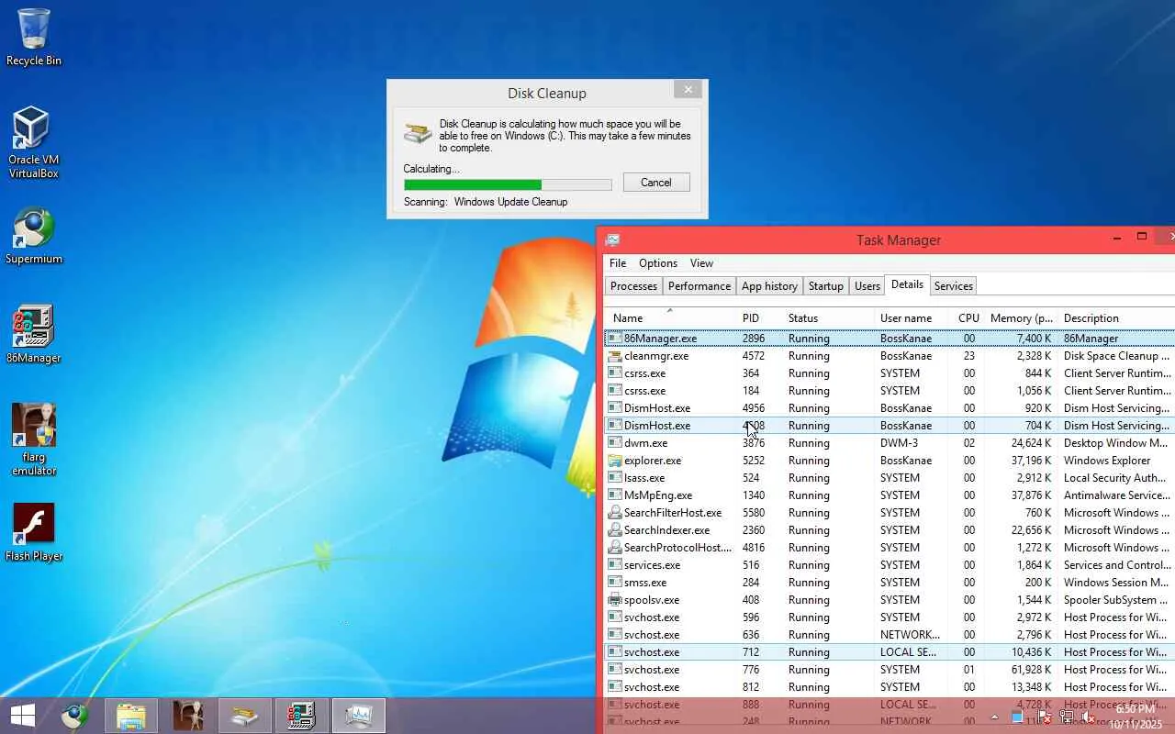The height and width of the screenshot is (734, 1175).
Task: Sort processes by Name column
Action: [671, 317]
